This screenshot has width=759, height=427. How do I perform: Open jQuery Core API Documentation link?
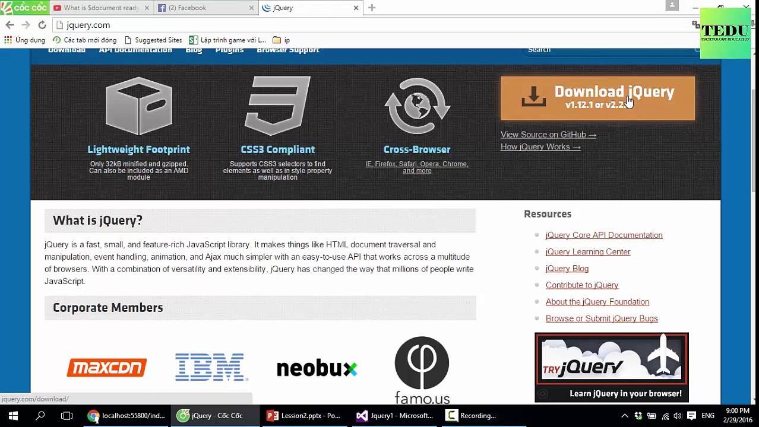point(604,235)
